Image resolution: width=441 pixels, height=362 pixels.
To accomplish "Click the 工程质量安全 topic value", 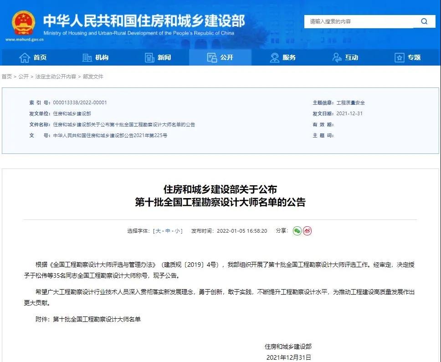I will (350, 102).
